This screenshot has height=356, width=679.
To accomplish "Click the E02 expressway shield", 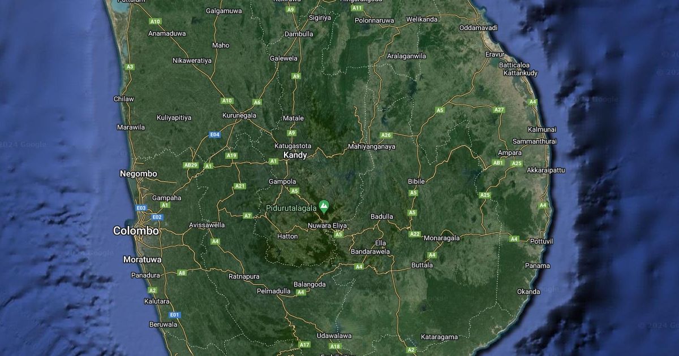I will click(157, 217).
